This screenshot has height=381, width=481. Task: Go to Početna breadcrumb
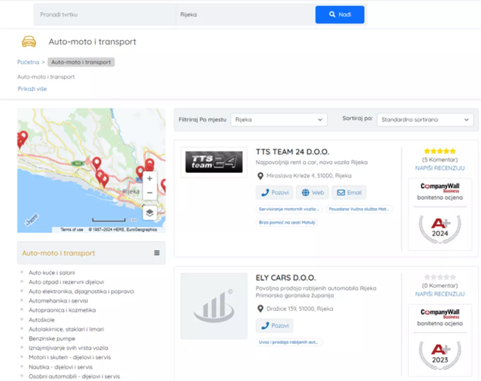28,62
